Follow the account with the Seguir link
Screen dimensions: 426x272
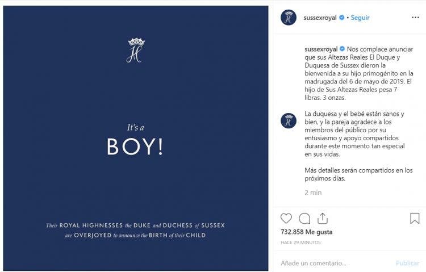click(360, 18)
